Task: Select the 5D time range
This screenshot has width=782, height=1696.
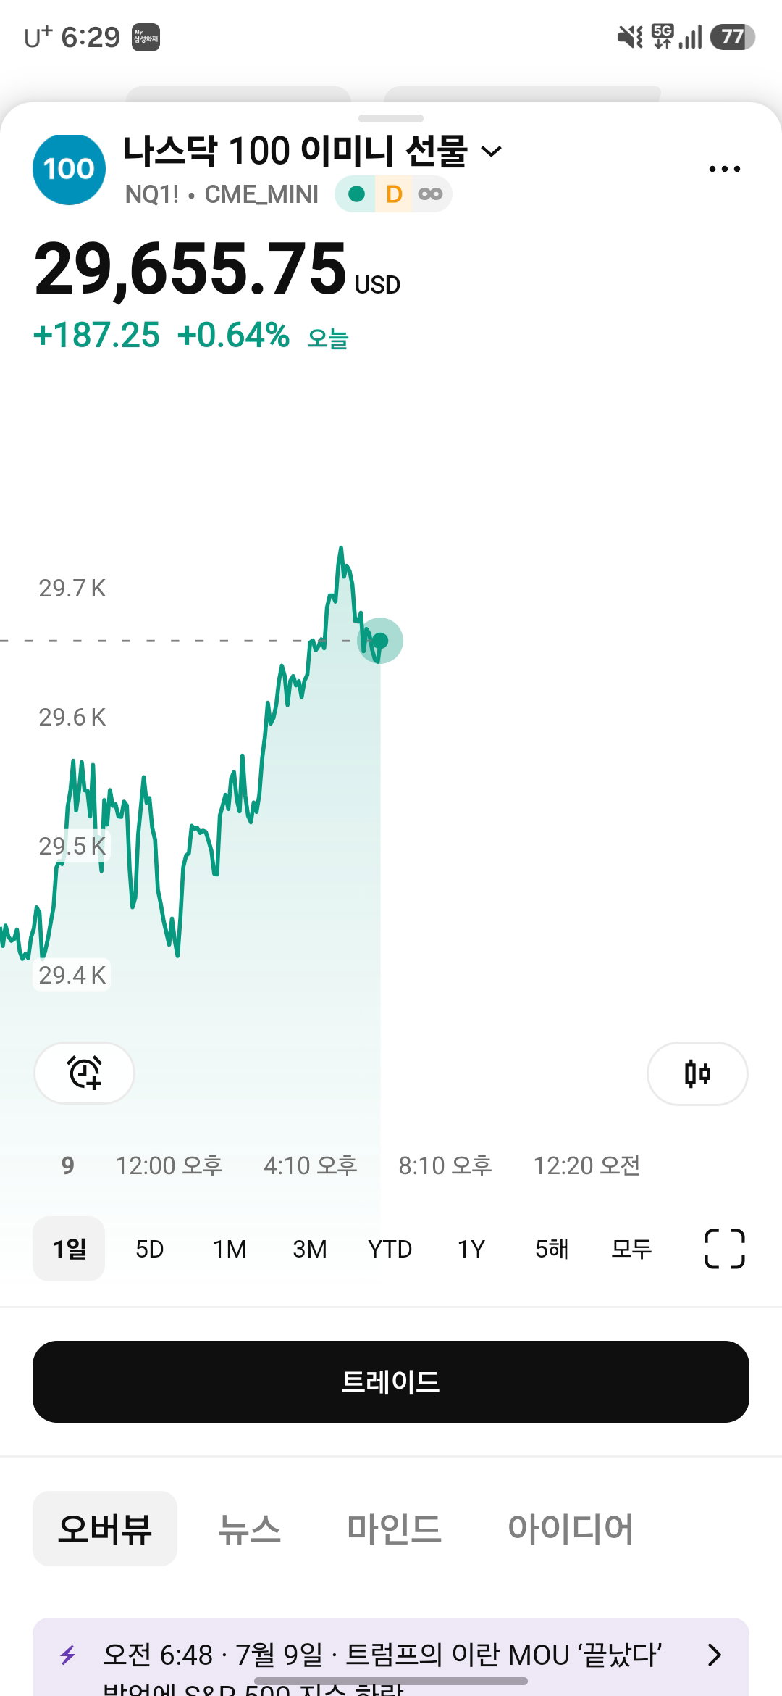Action: click(150, 1249)
